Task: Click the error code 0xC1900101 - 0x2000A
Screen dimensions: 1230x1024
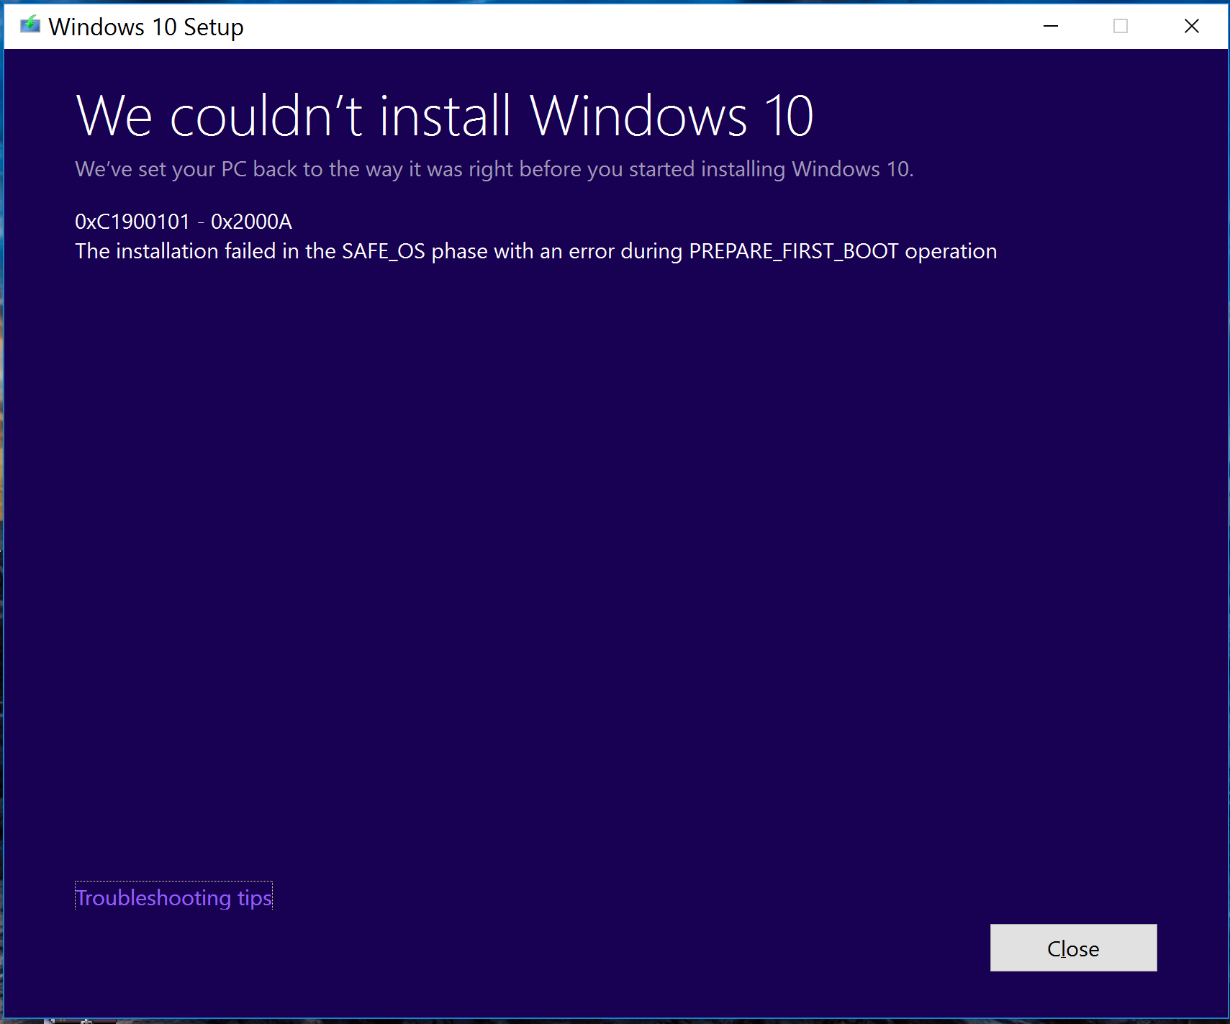Action: (x=184, y=222)
